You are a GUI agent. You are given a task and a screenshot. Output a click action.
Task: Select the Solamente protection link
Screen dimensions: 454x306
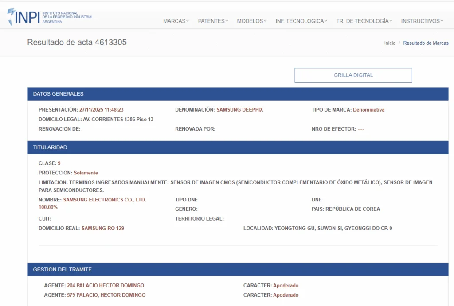pos(86,173)
